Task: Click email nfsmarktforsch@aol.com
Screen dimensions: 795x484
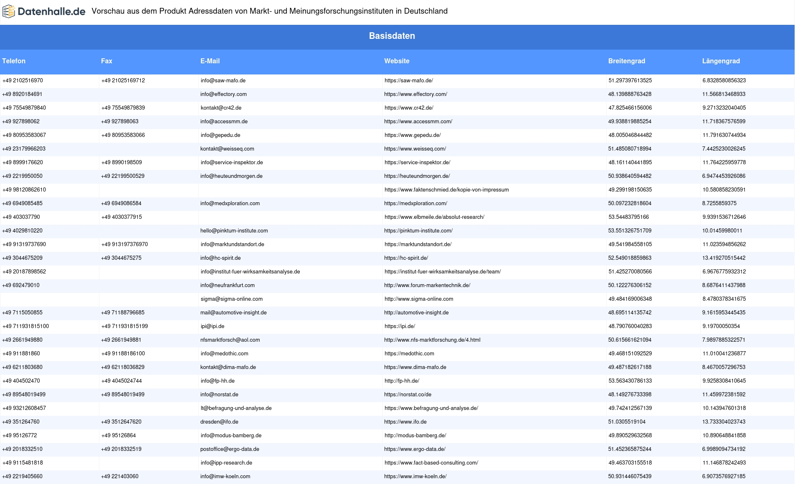Action: (x=230, y=340)
